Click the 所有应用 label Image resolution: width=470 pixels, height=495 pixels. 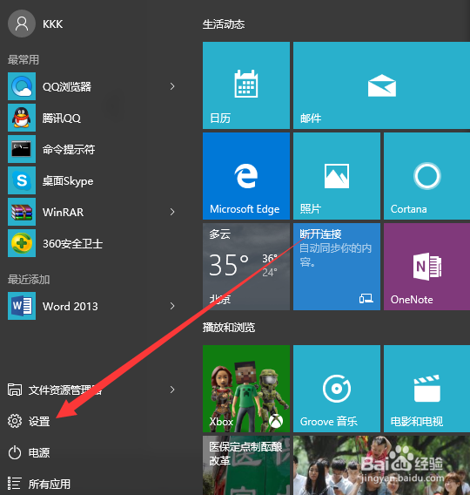pos(49,484)
